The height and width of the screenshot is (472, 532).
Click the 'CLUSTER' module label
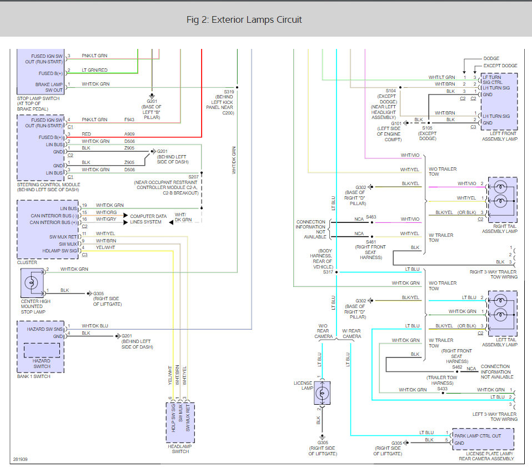[27, 262]
